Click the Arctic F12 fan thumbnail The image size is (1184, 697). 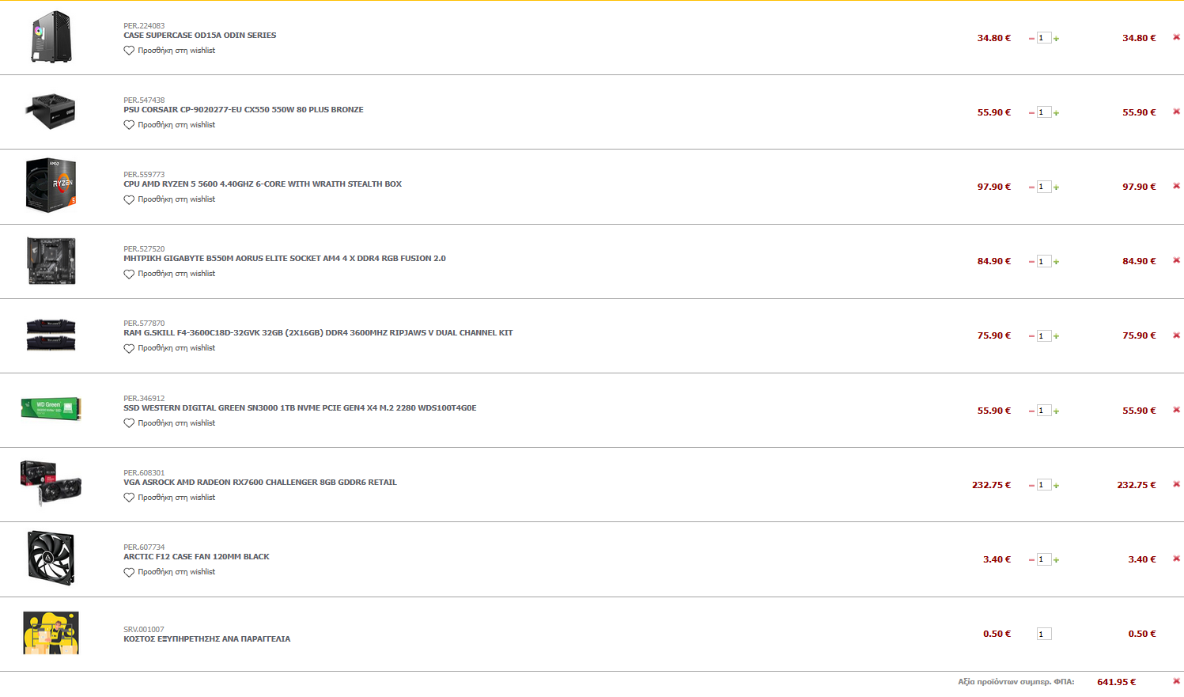click(x=51, y=558)
